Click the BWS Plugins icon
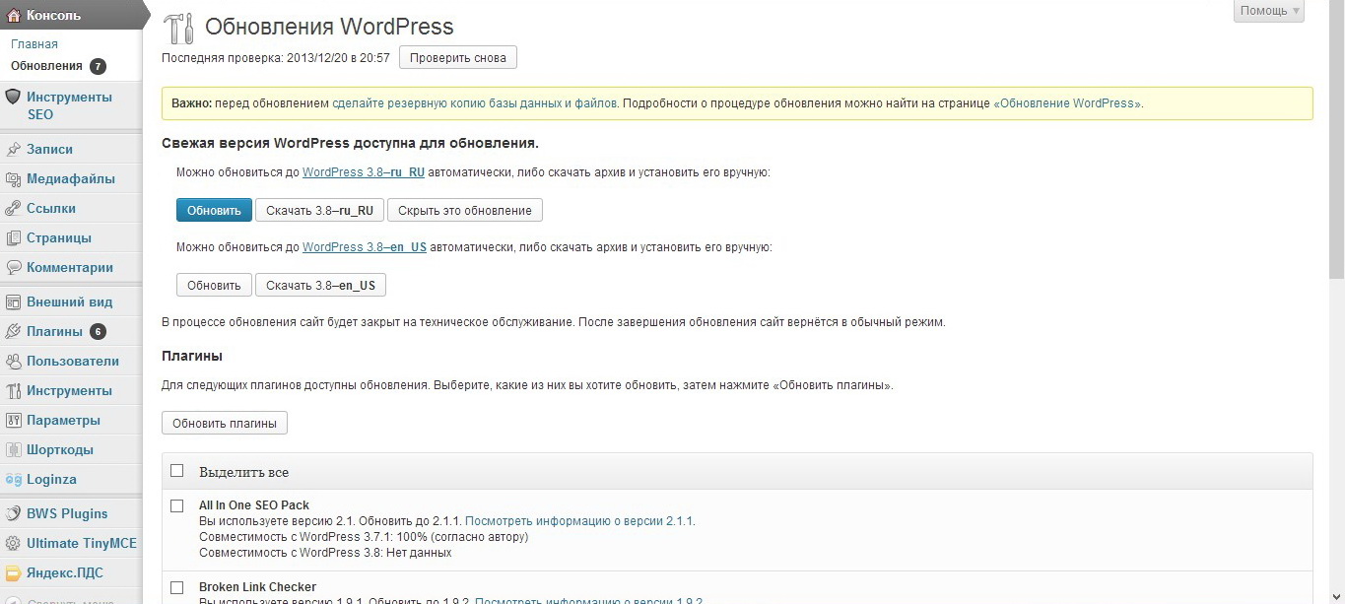The image size is (1345, 604). click(13, 513)
